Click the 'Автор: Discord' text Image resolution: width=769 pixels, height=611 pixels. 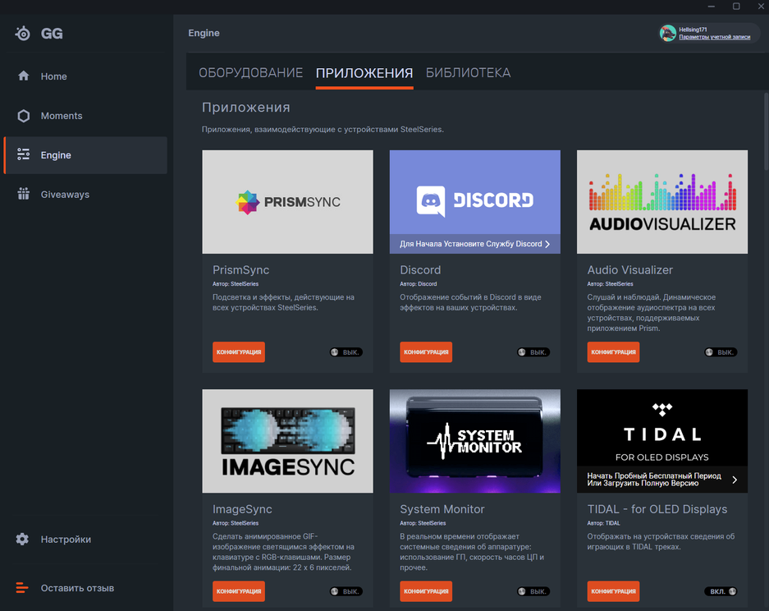click(x=418, y=283)
